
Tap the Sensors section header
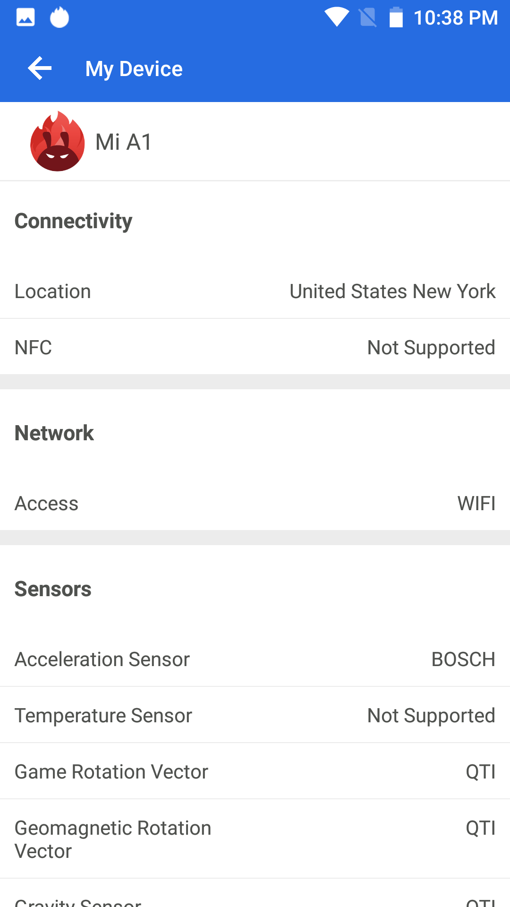[x=53, y=589]
